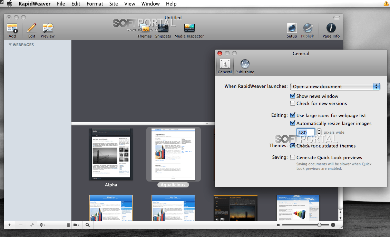Image resolution: width=390 pixels, height=237 pixels.
Task: Open the launch behavior dropdown
Action: tap(335, 86)
